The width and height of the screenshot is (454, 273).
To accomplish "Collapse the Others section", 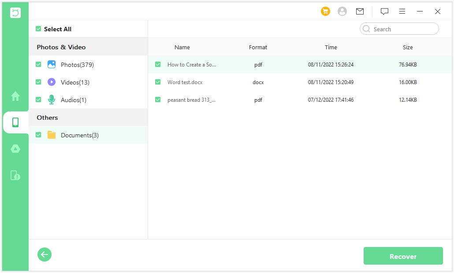I will click(x=47, y=117).
